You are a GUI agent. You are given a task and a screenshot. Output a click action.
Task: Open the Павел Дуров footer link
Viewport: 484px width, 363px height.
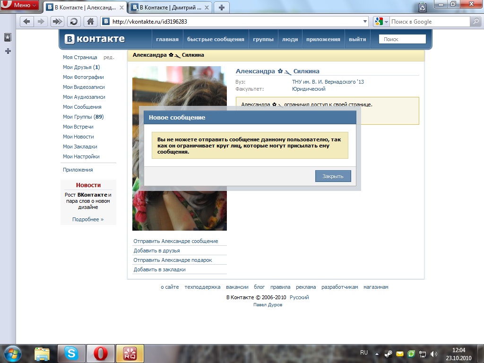(x=268, y=305)
